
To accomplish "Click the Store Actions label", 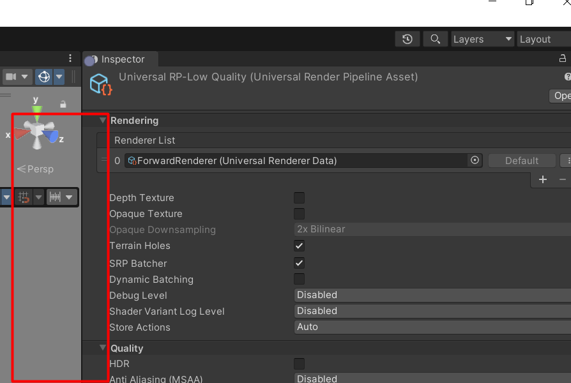I will coord(140,327).
